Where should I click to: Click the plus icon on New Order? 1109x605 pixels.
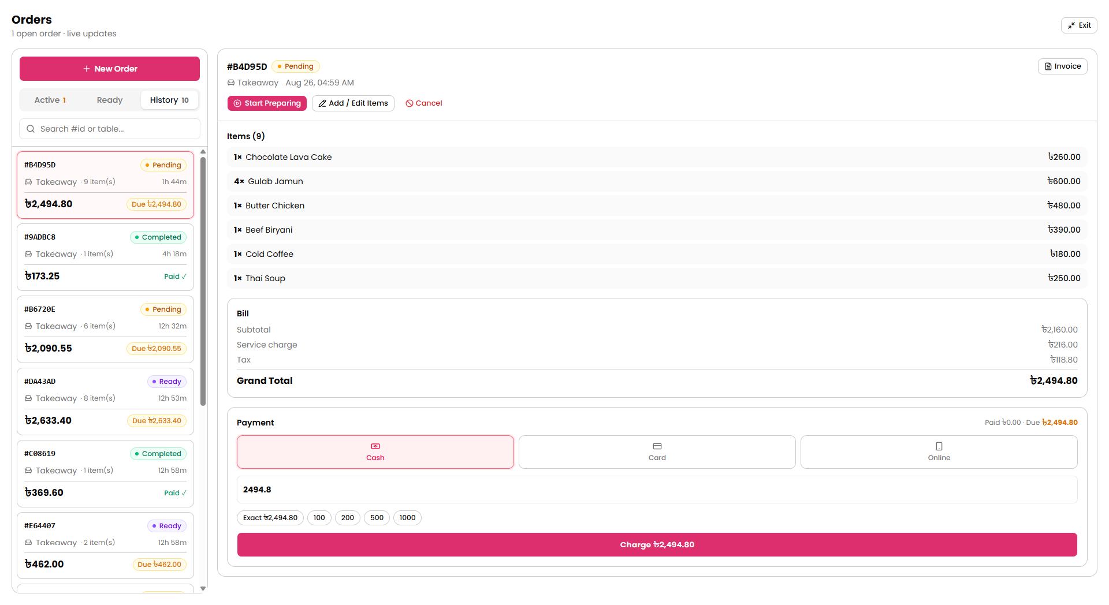click(x=87, y=69)
